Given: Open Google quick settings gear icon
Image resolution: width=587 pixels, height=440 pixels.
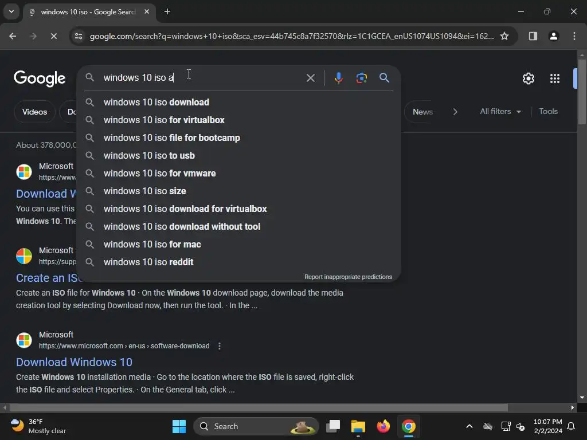Looking at the screenshot, I should tap(528, 78).
